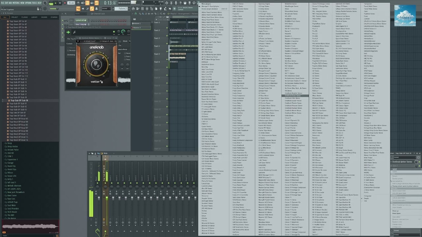Choose OneKnob Wetter Stereo from plugin list

pos(293,113)
